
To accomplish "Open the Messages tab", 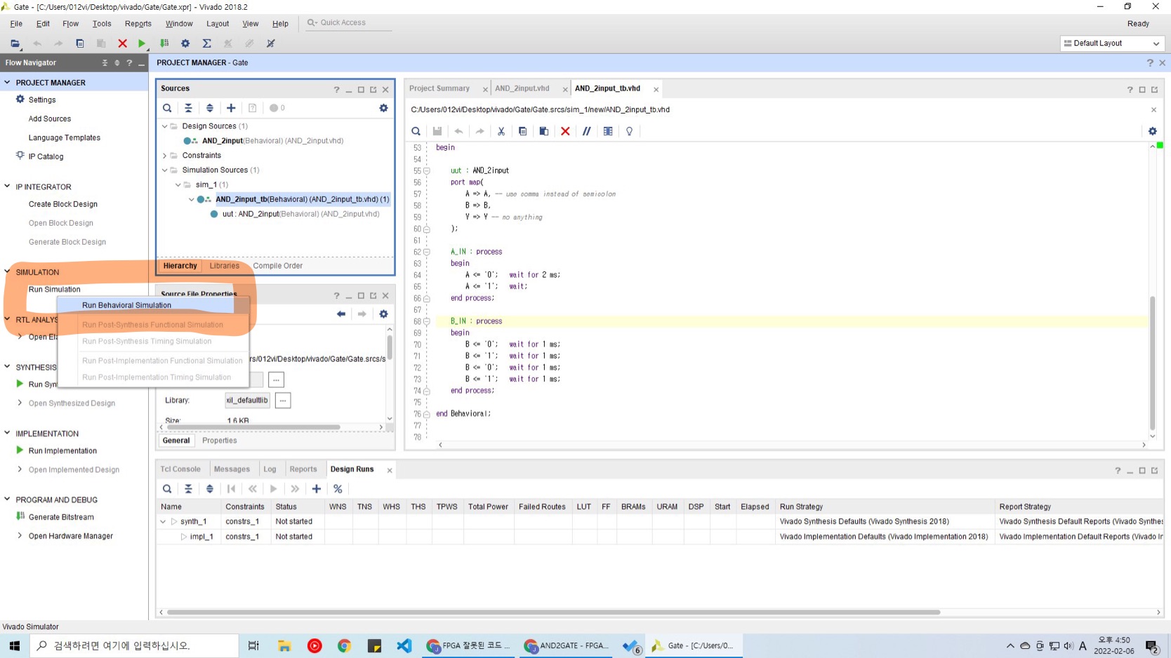I will click(232, 469).
